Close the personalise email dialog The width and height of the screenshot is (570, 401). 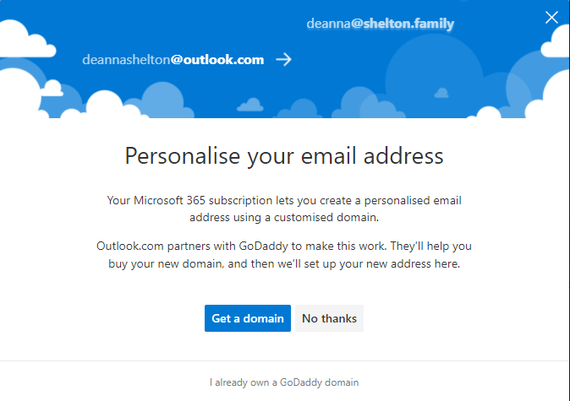(551, 17)
